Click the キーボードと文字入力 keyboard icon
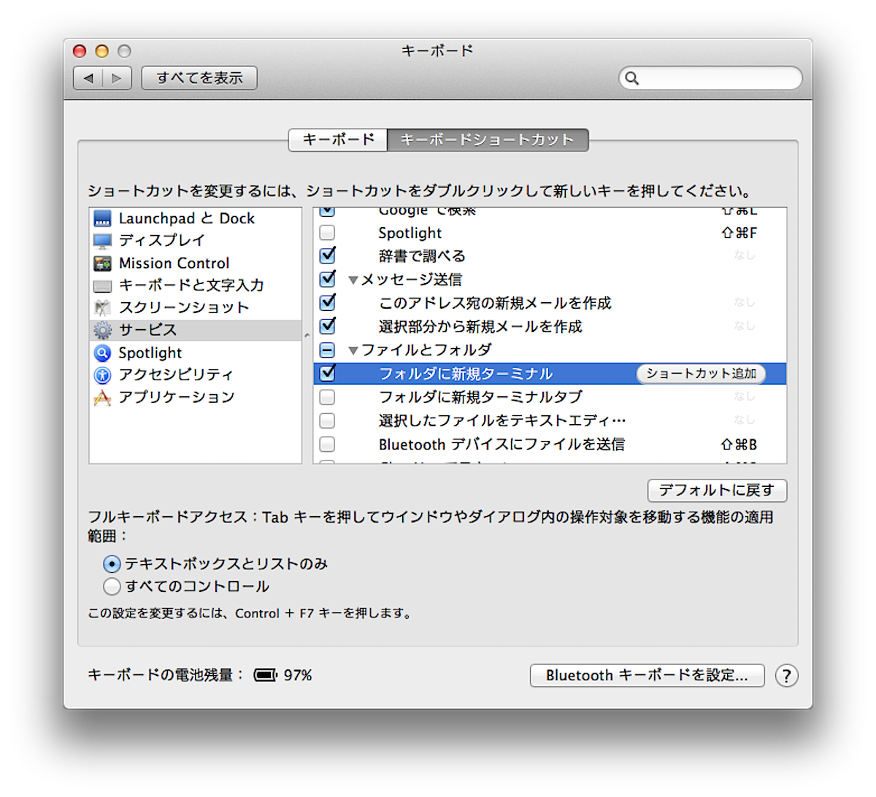This screenshot has height=797, width=876. pos(103,286)
